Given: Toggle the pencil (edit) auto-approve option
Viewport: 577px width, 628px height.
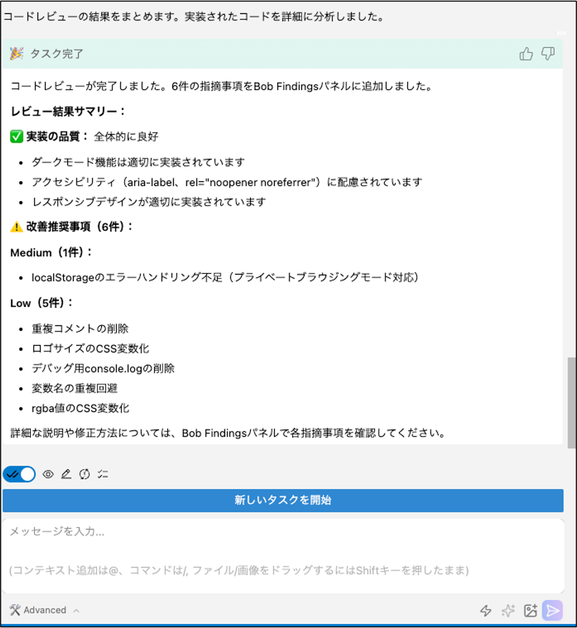Looking at the screenshot, I should point(66,474).
